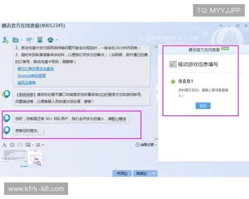Image resolution: width=249 pixels, height=199 pixels.
Task: Open the emoji smiley picker
Action: coord(12,145)
